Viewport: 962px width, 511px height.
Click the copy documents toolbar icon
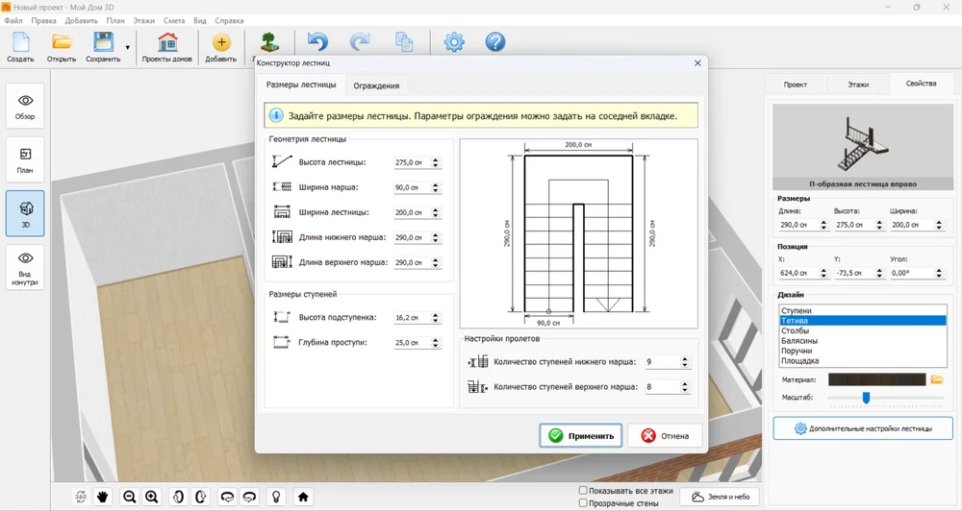[x=404, y=42]
